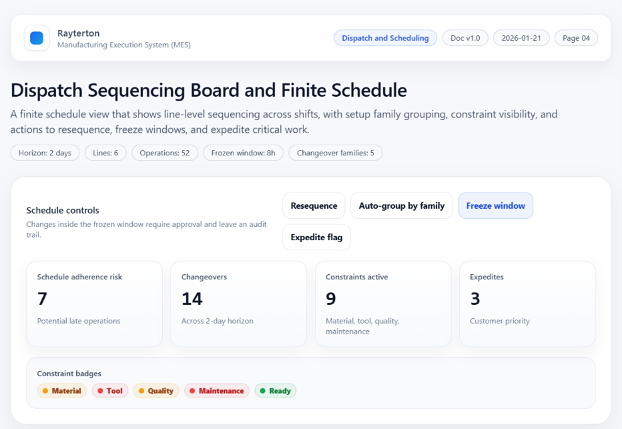Select the 2026-01-21 date pill
This screenshot has height=429, width=622.
coord(521,38)
